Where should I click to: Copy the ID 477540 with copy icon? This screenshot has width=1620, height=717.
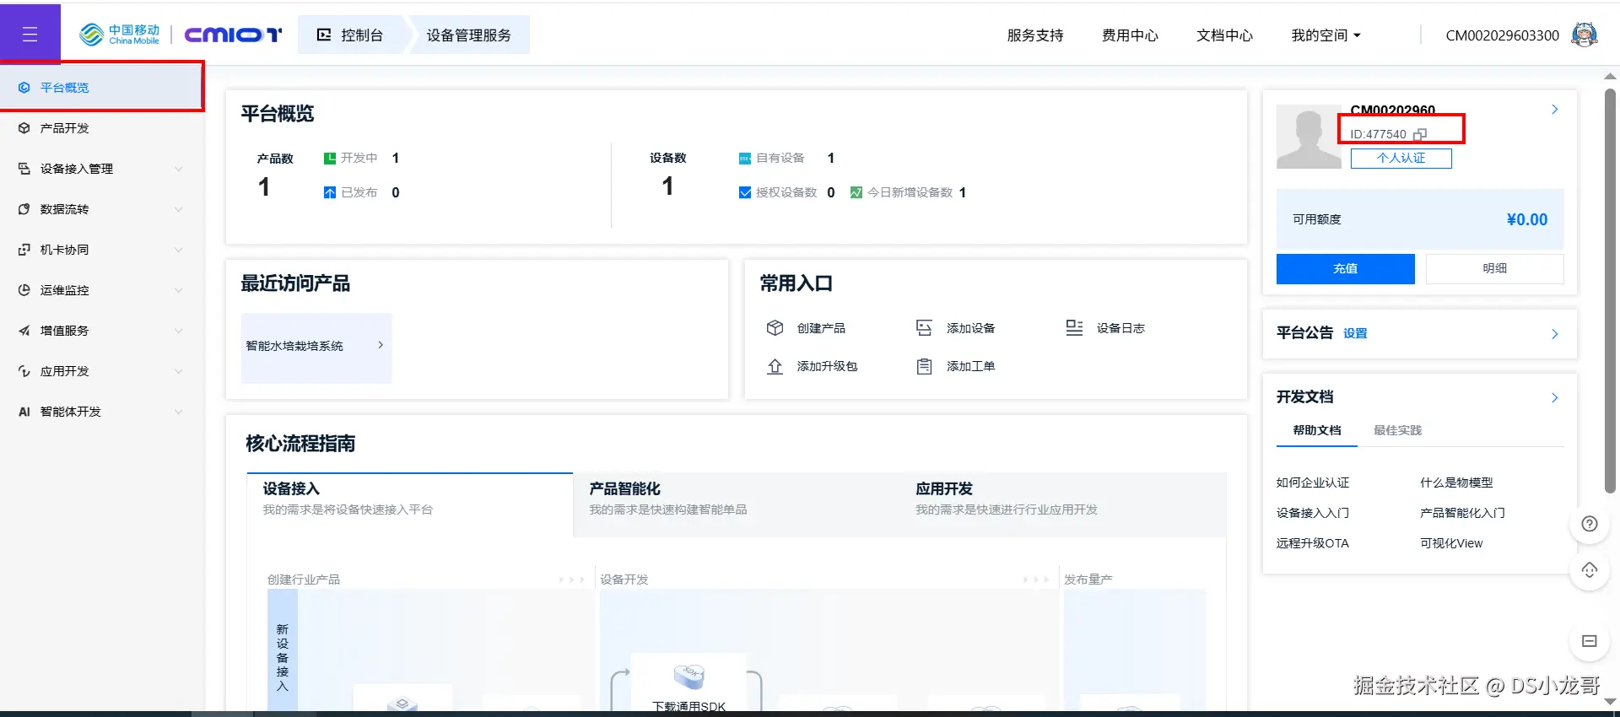[1420, 134]
